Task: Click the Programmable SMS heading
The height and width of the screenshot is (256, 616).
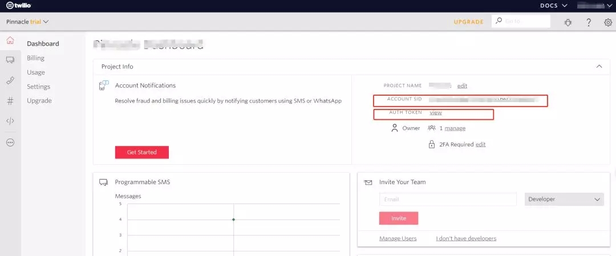Action: tap(142, 182)
